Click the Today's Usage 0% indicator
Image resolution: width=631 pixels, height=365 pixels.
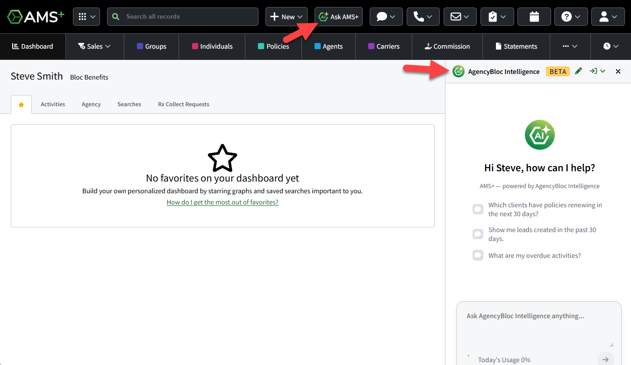(504, 360)
